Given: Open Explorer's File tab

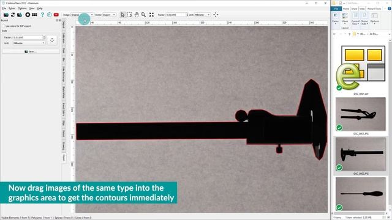Looking at the screenshot, I should tap(336, 9).
